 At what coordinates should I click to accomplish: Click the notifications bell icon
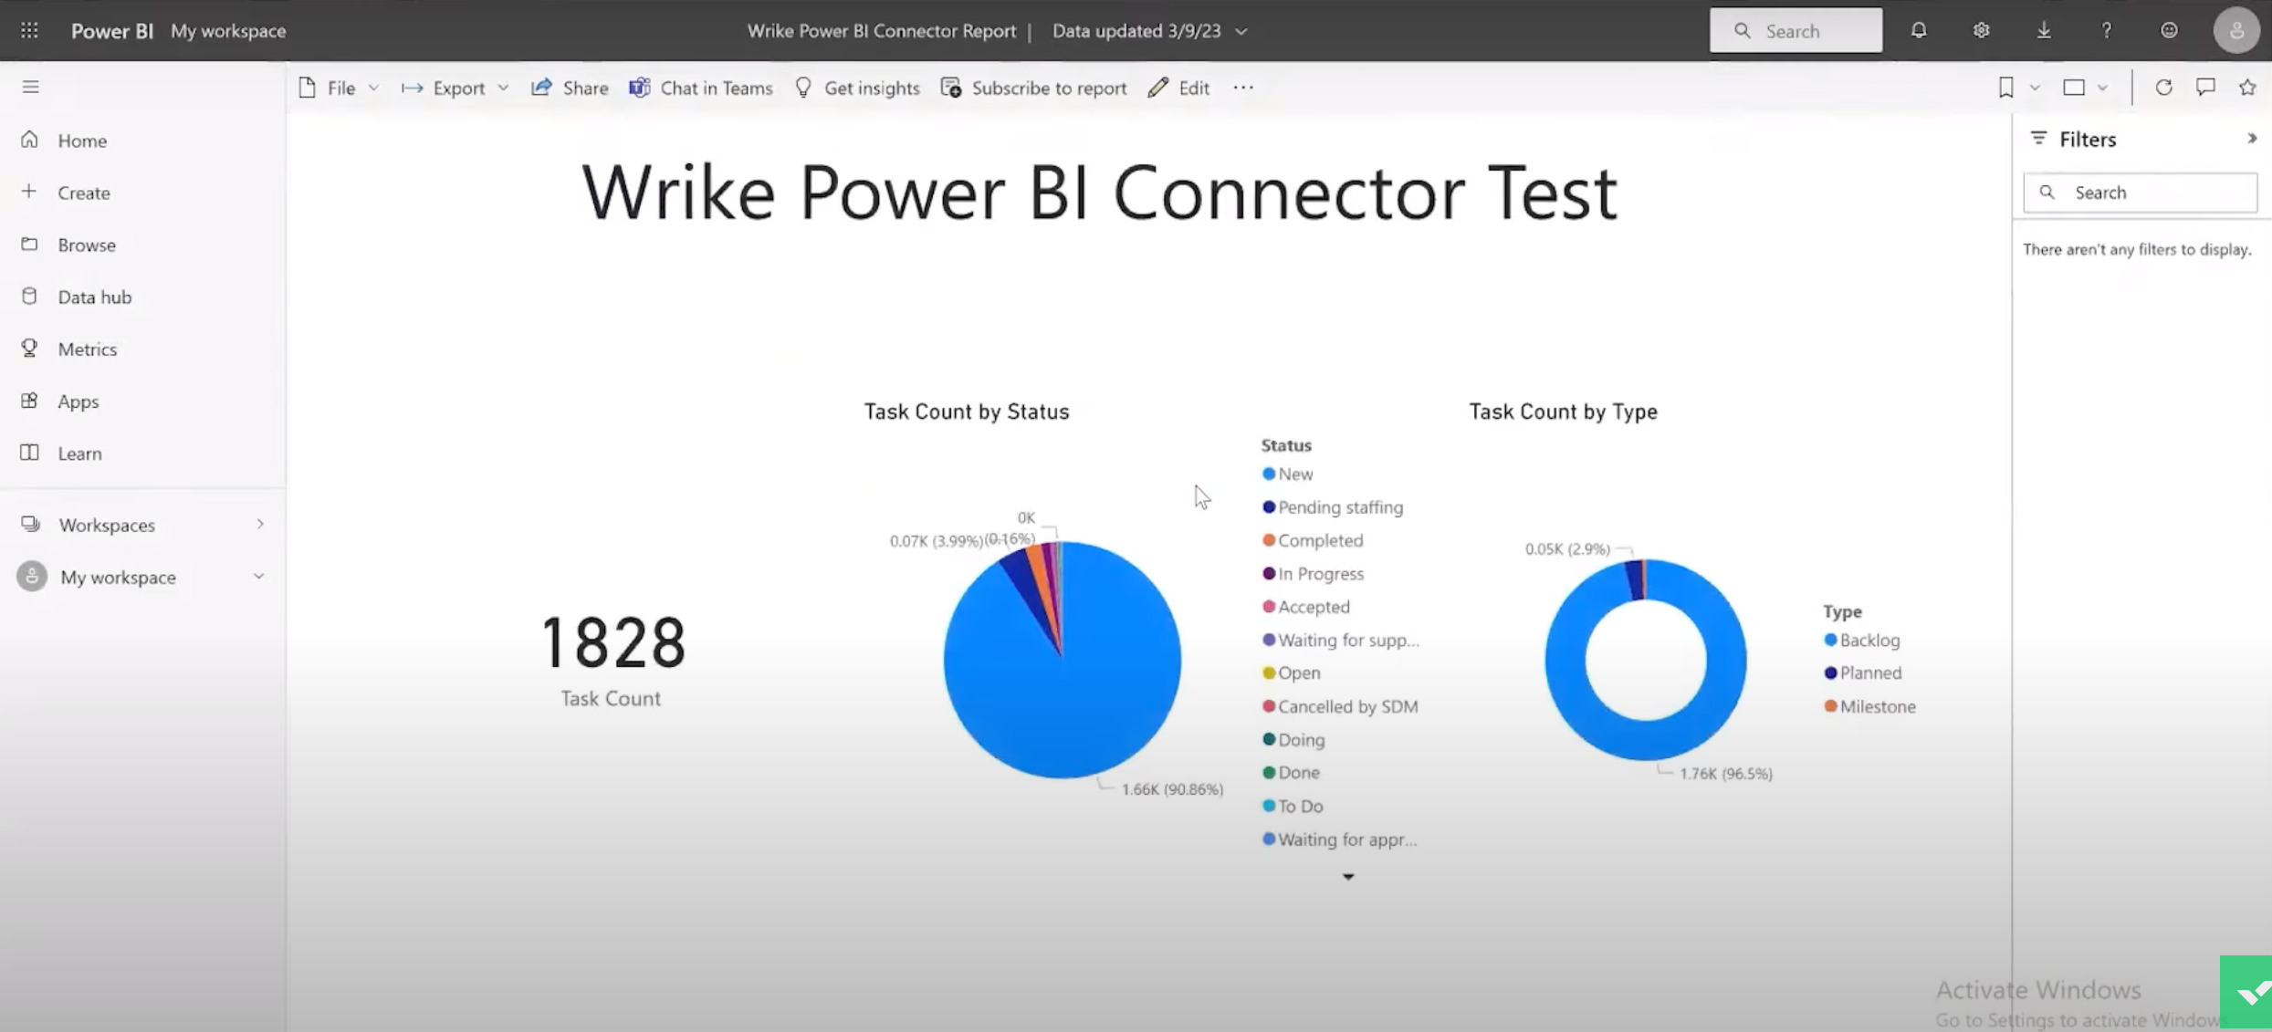click(x=1919, y=30)
